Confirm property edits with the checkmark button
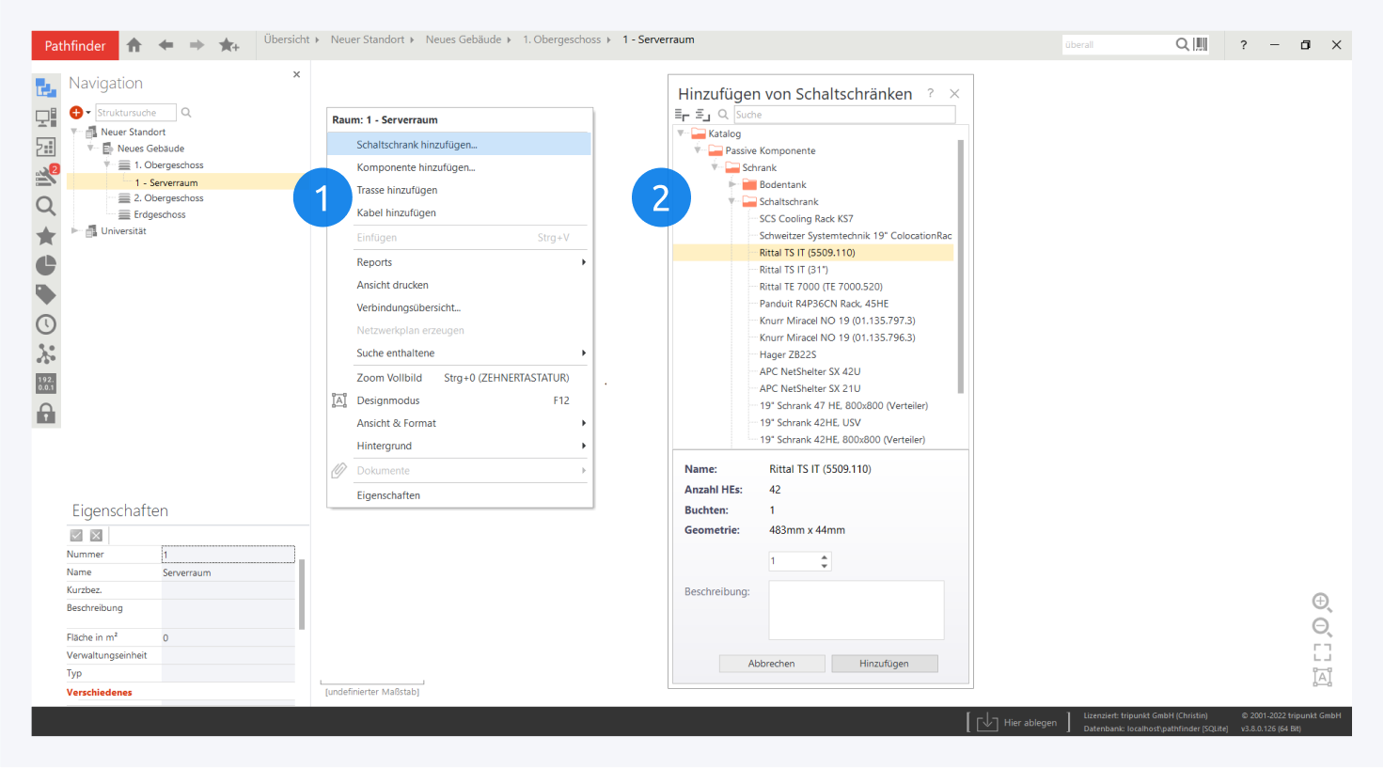Viewport: 1384px width, 768px height. coord(76,536)
